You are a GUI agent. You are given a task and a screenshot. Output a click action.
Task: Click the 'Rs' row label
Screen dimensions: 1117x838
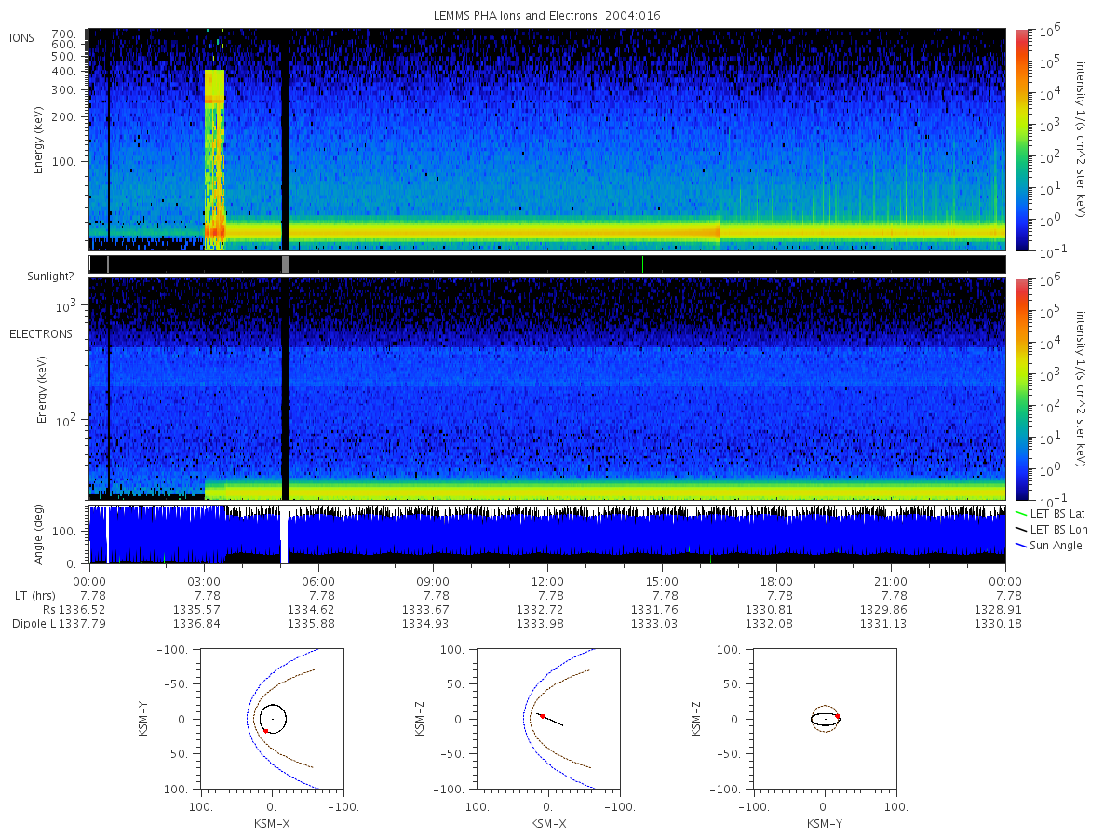pos(48,609)
